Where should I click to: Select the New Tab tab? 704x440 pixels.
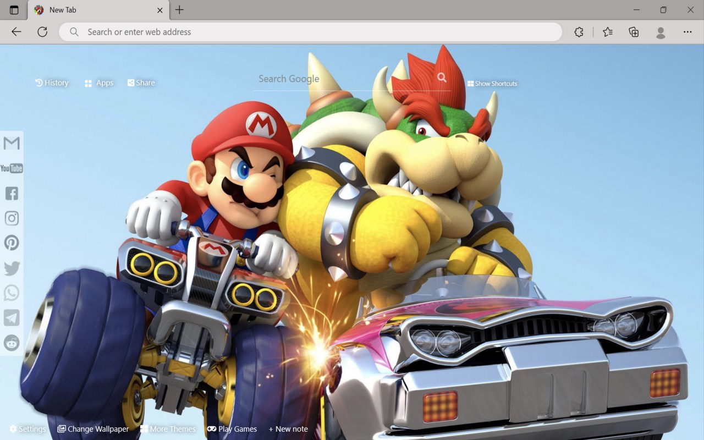(99, 10)
